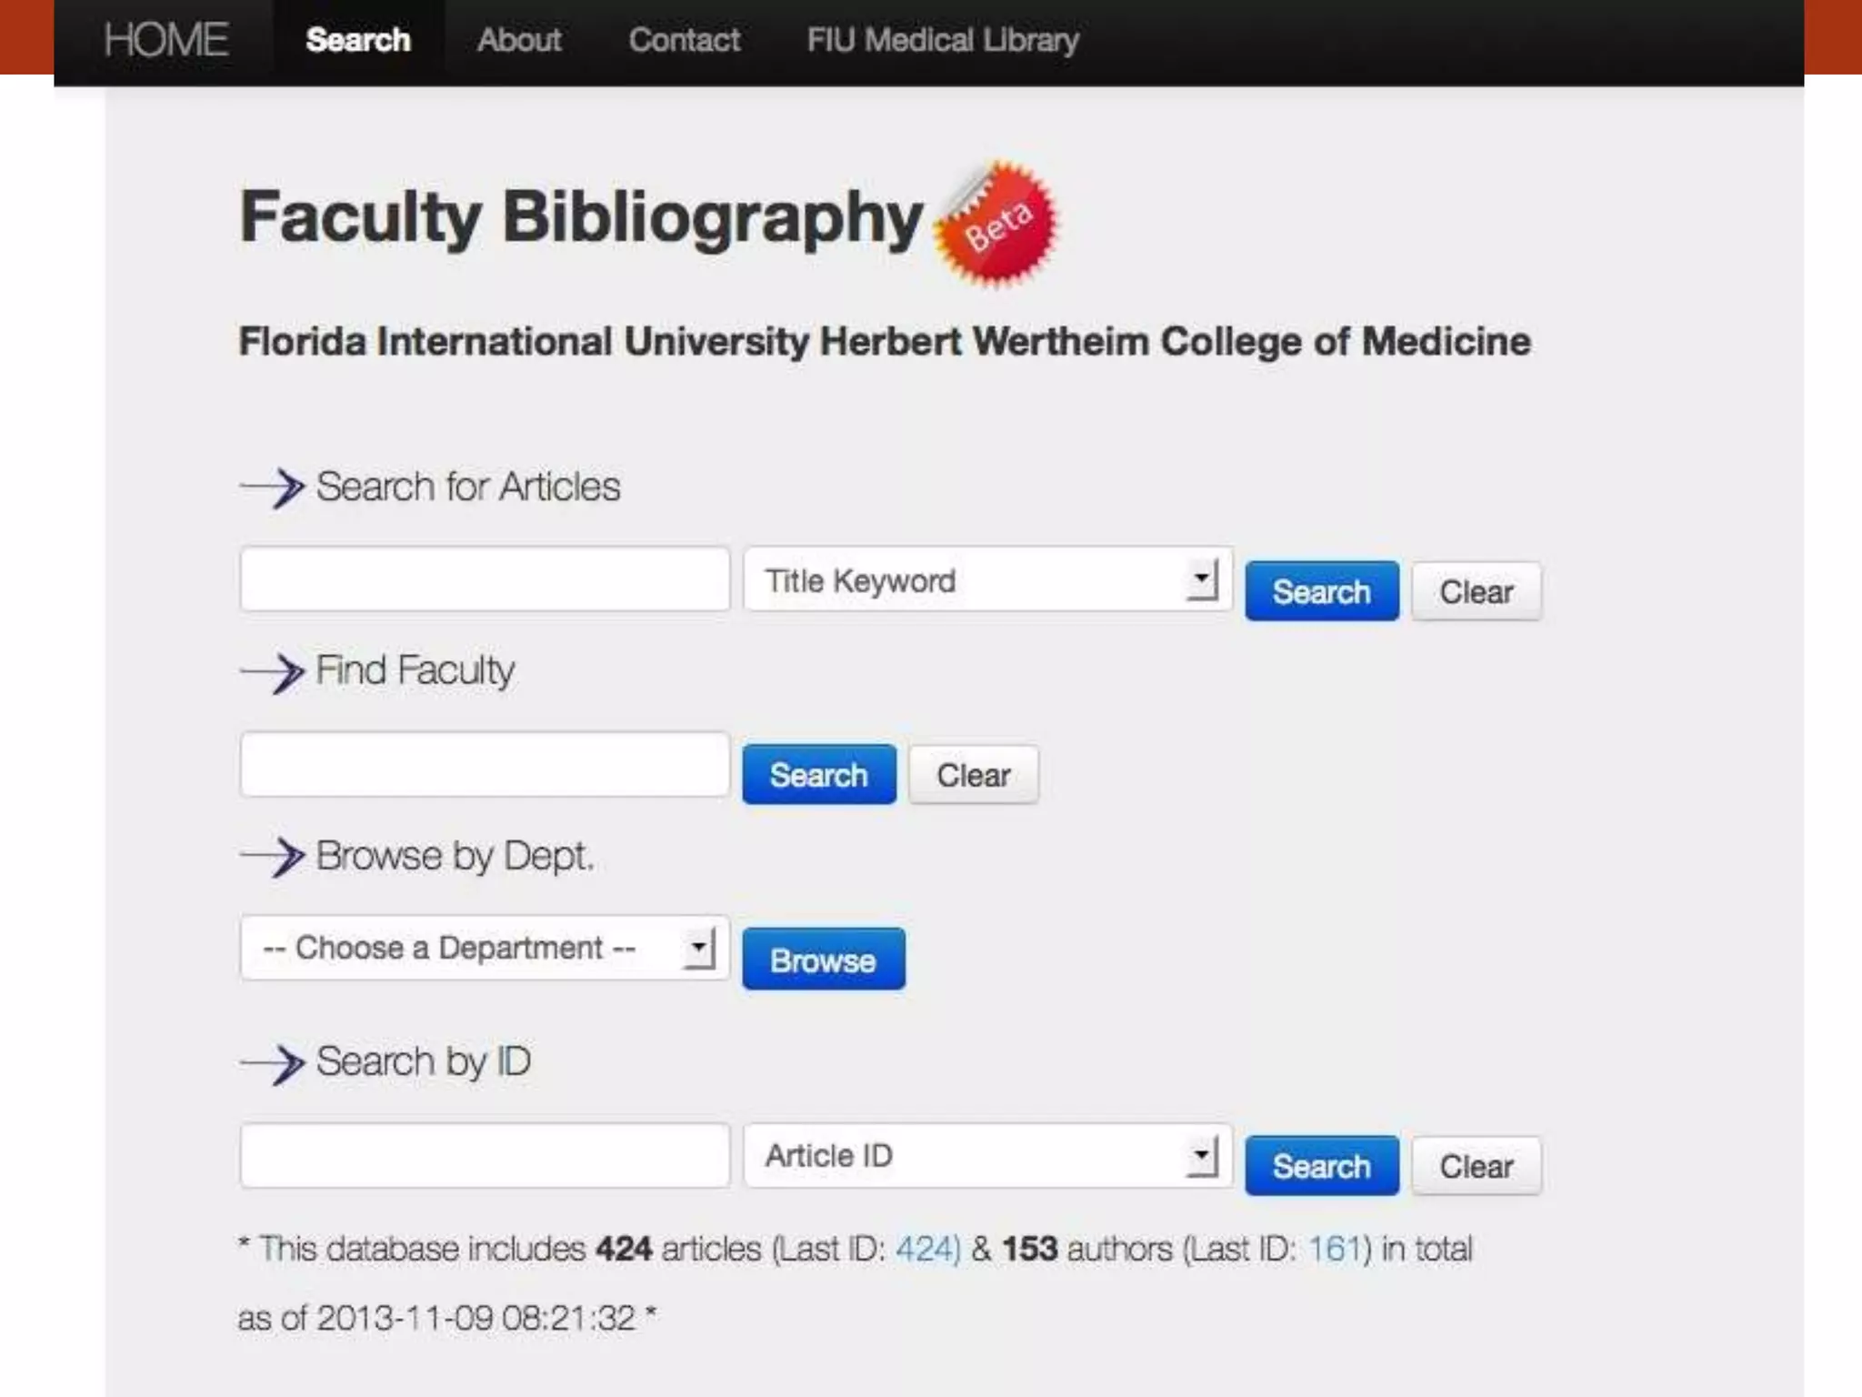
Task: Focus the Find Faculty text input
Action: [x=485, y=764]
